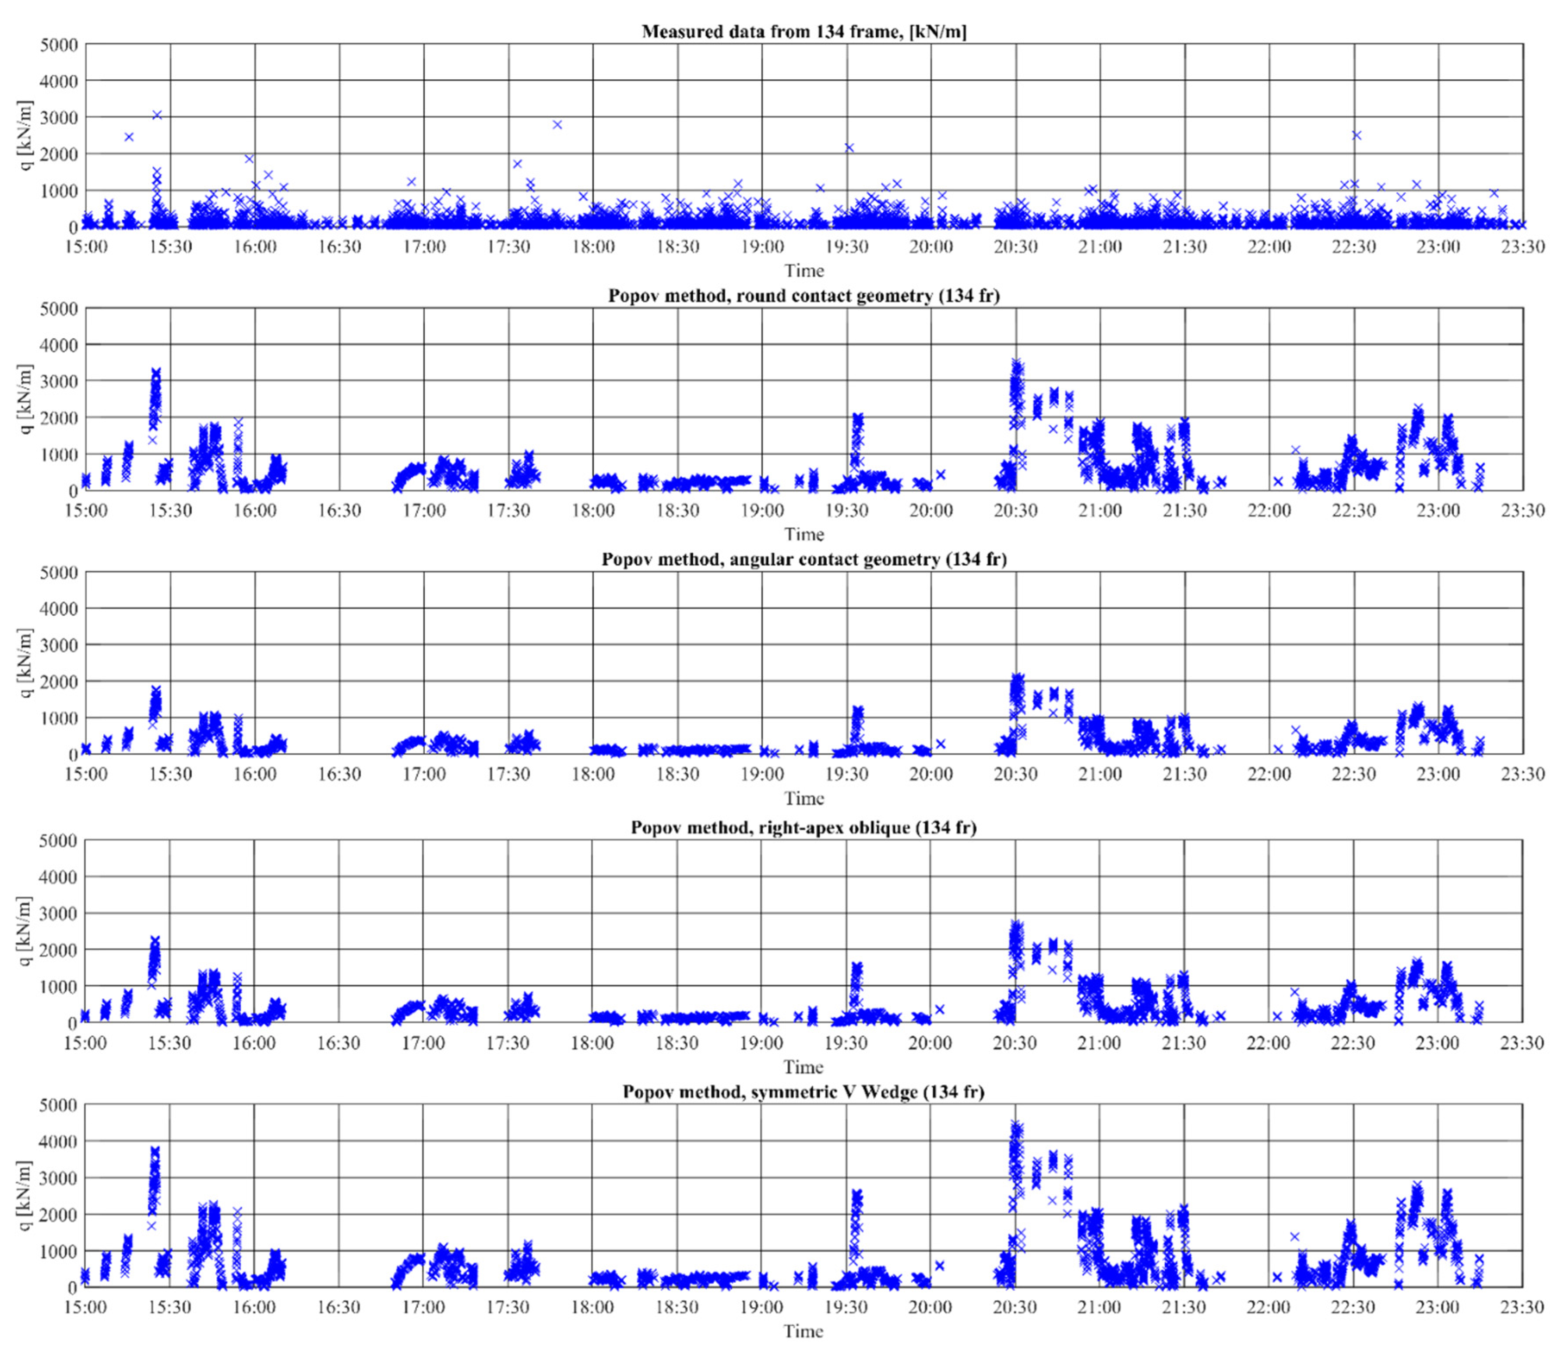The width and height of the screenshot is (1561, 1355).
Task: Click the isolated measured point near 2800 after 17:30
Action: [x=557, y=125]
